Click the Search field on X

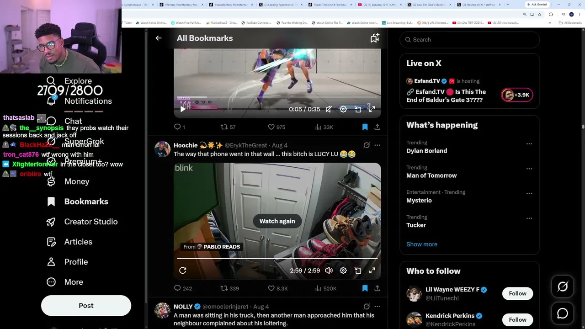coord(470,40)
